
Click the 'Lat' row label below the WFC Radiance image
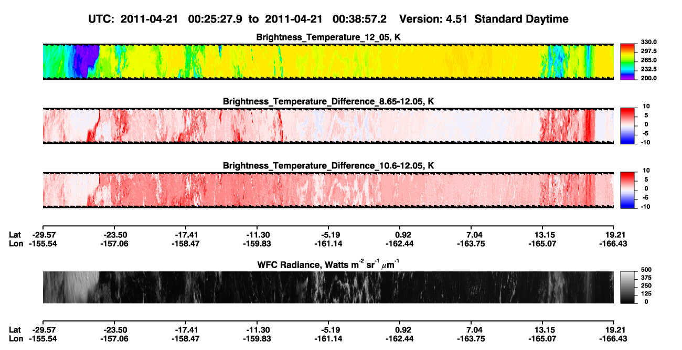(x=15, y=330)
